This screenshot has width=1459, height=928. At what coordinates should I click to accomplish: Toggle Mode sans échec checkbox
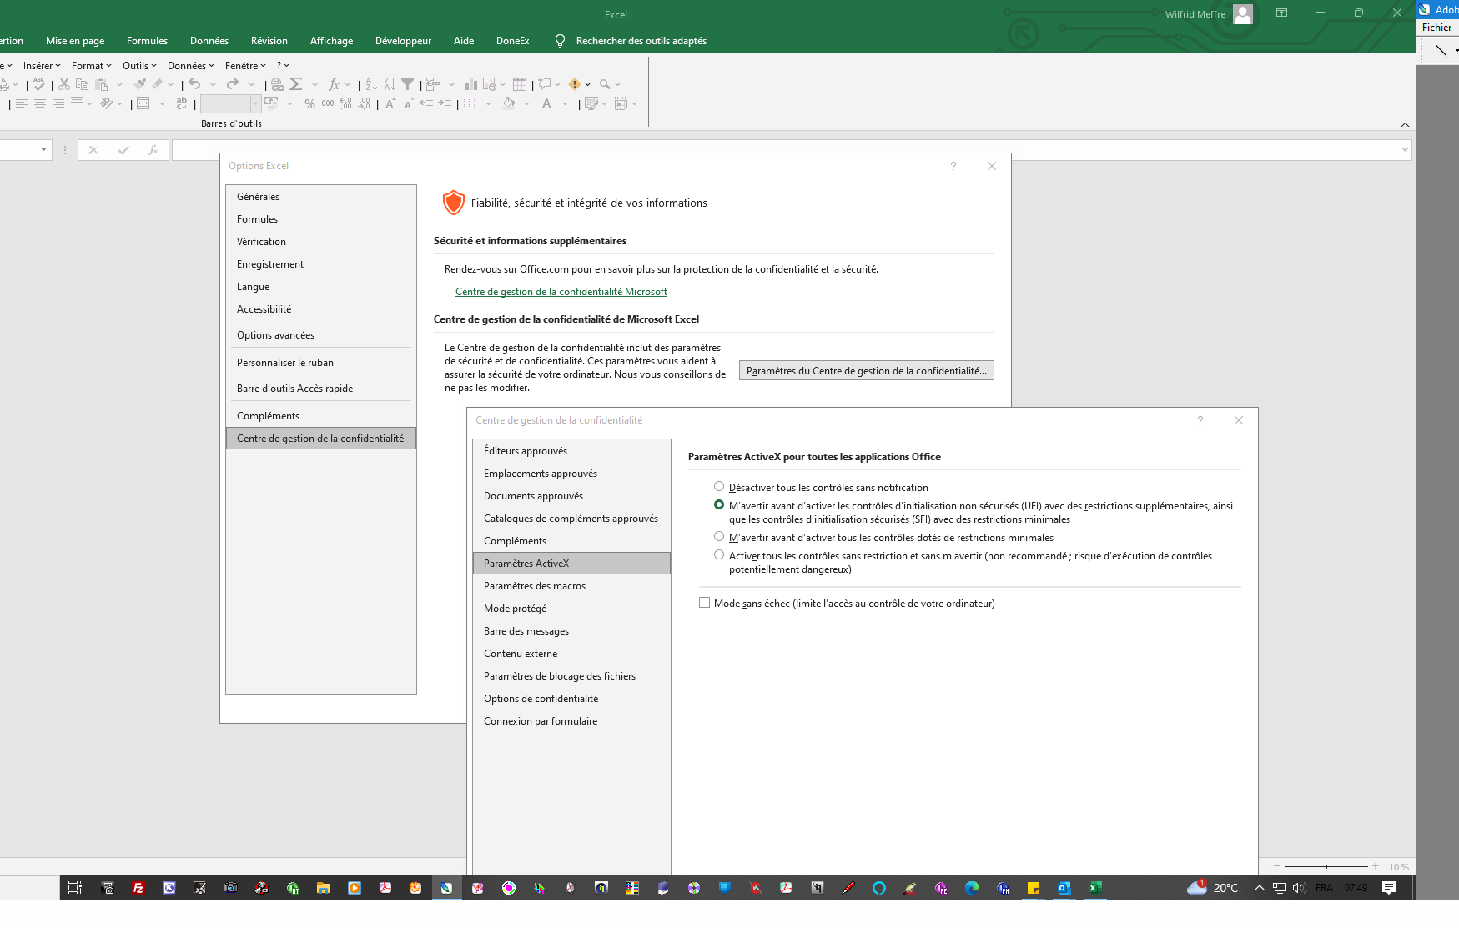pos(705,603)
